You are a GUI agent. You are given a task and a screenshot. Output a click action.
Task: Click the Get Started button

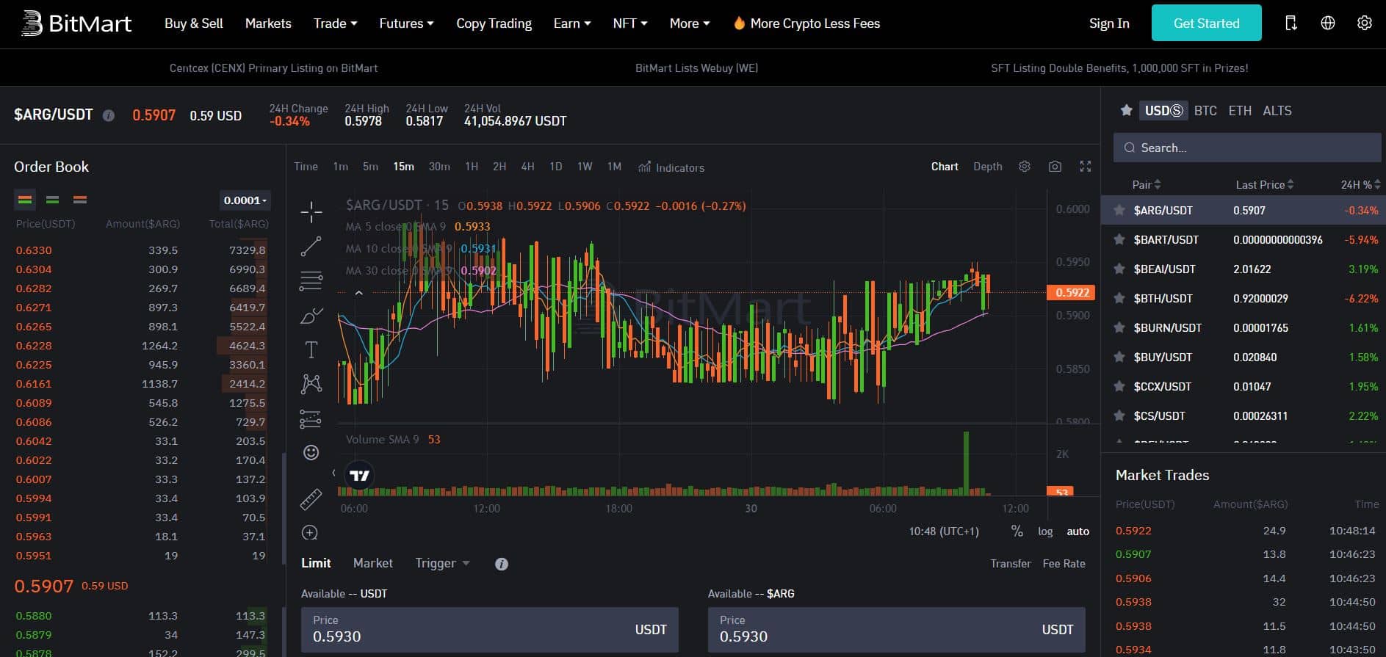tap(1206, 23)
